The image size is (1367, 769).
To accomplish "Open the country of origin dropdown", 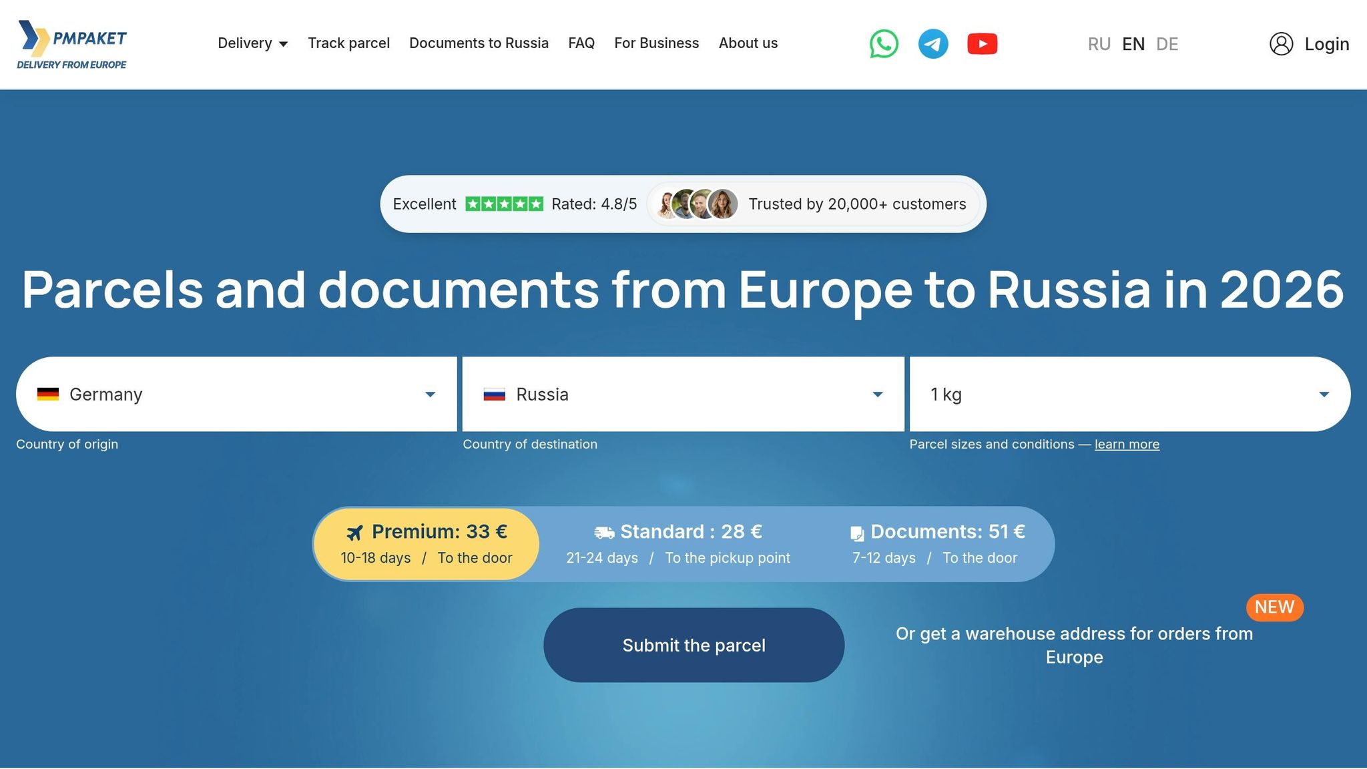I will coord(236,394).
